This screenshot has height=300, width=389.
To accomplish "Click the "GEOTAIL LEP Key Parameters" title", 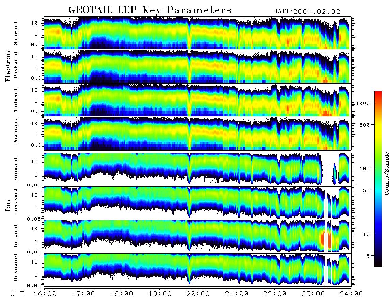I will tap(150, 10).
